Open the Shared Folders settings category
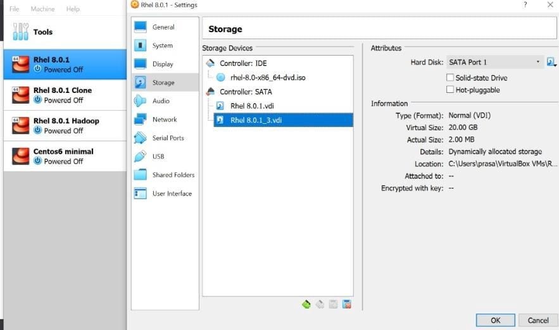559x330 pixels. click(x=165, y=175)
